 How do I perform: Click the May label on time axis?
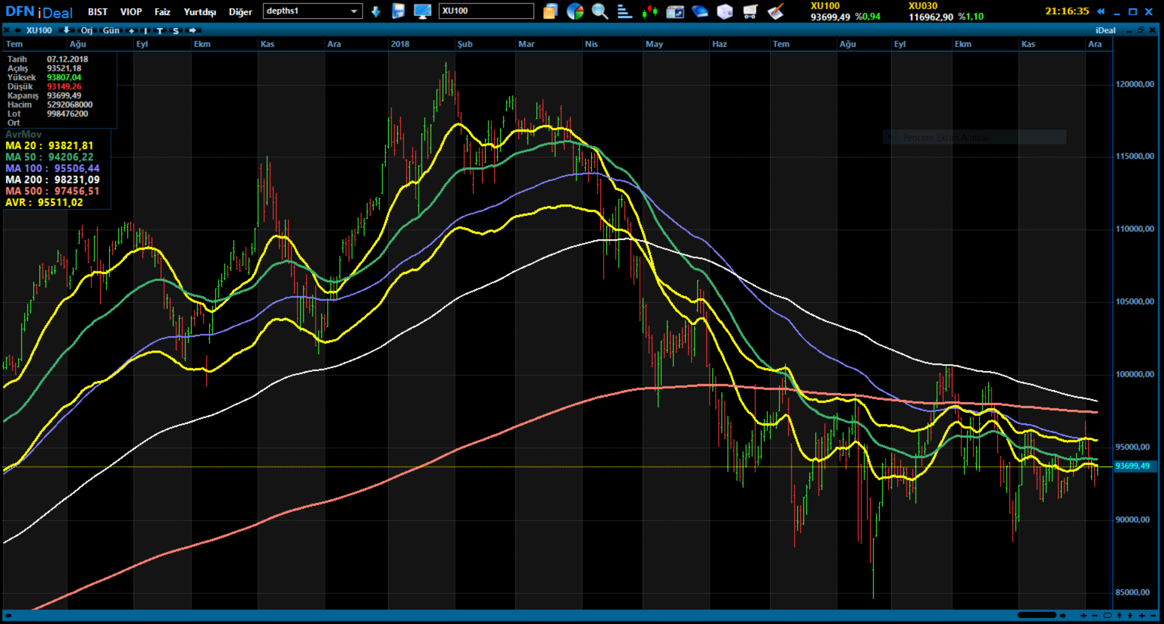pos(654,44)
